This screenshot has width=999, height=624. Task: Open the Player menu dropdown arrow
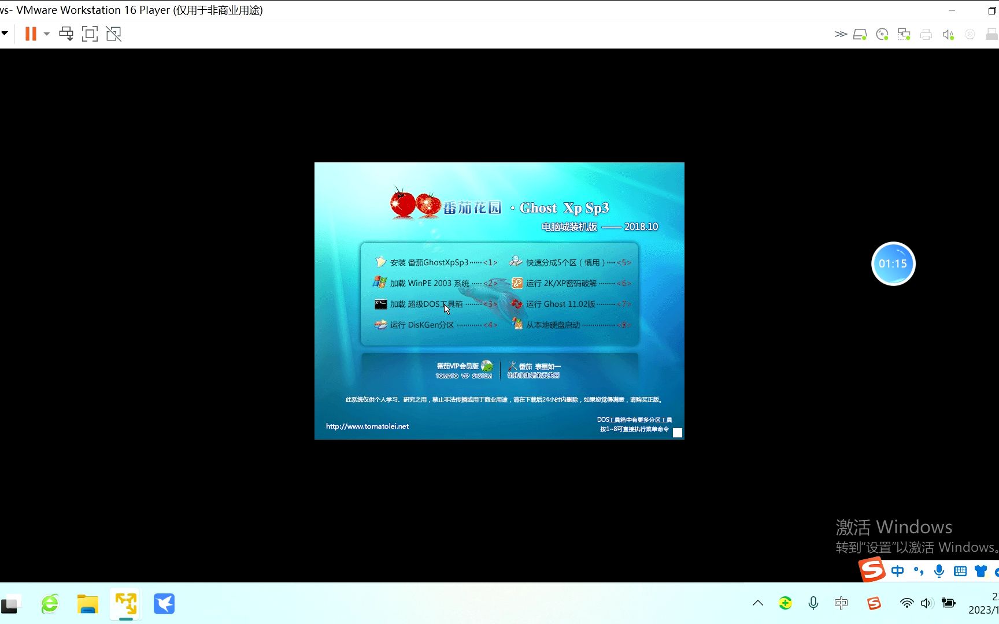[x=4, y=34]
